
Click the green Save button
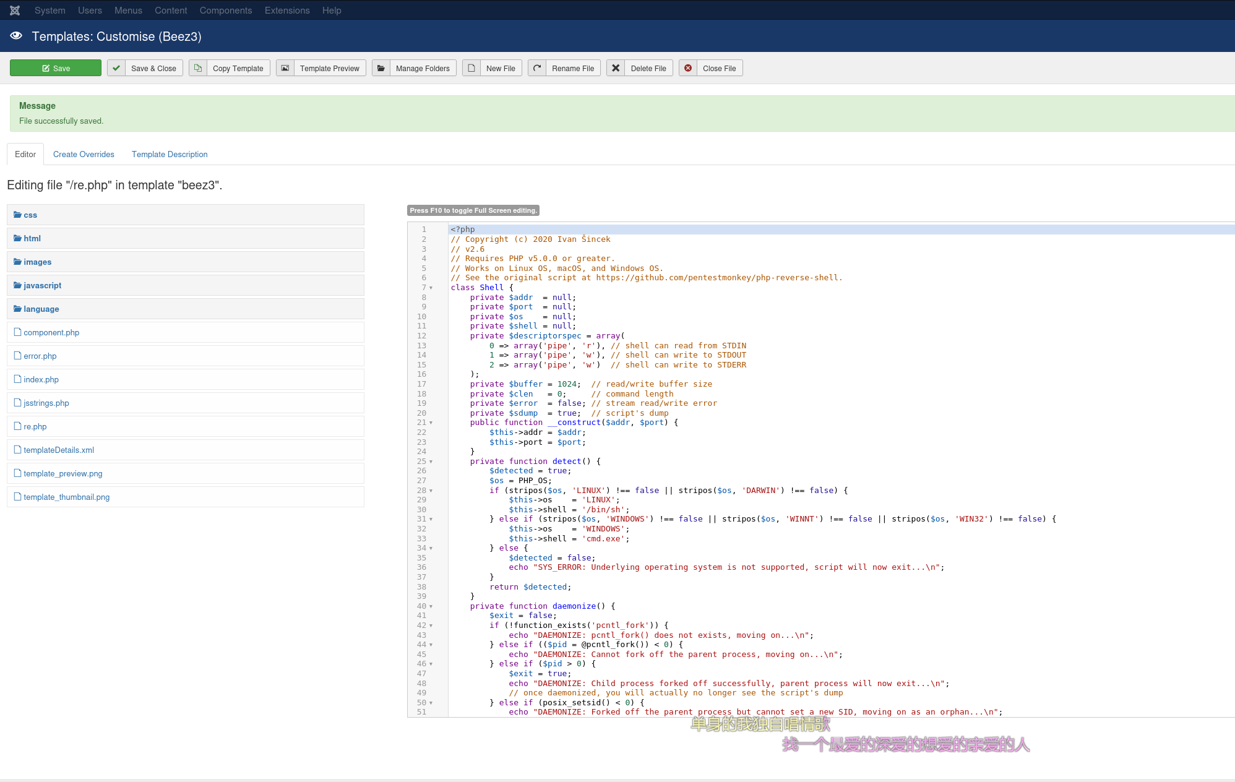point(56,68)
